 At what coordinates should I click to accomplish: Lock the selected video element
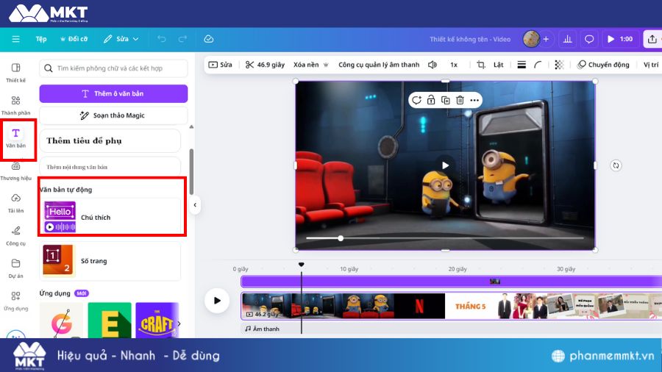click(x=430, y=100)
